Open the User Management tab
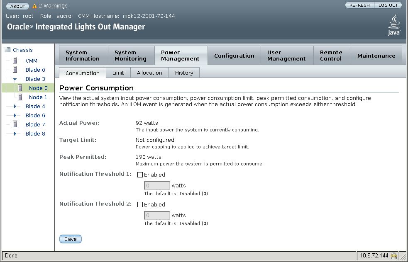This screenshot has height=262, width=408. 287,56
